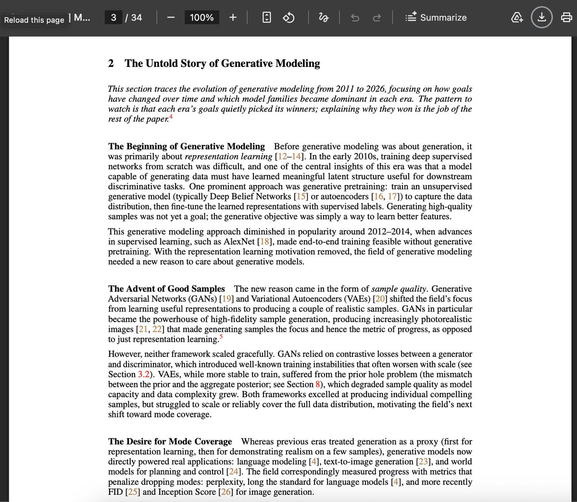Click the total page count '/ 34'
Viewport: 577px width, 502px height.
[x=134, y=17]
